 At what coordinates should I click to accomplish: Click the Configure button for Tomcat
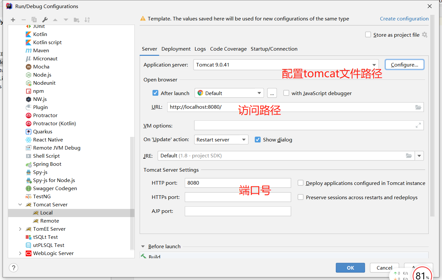tap(404, 64)
